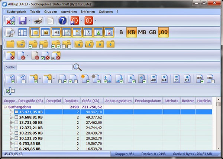The height and width of the screenshot is (159, 223).
Task: Select the B bytes unit button
Action: 121,32
